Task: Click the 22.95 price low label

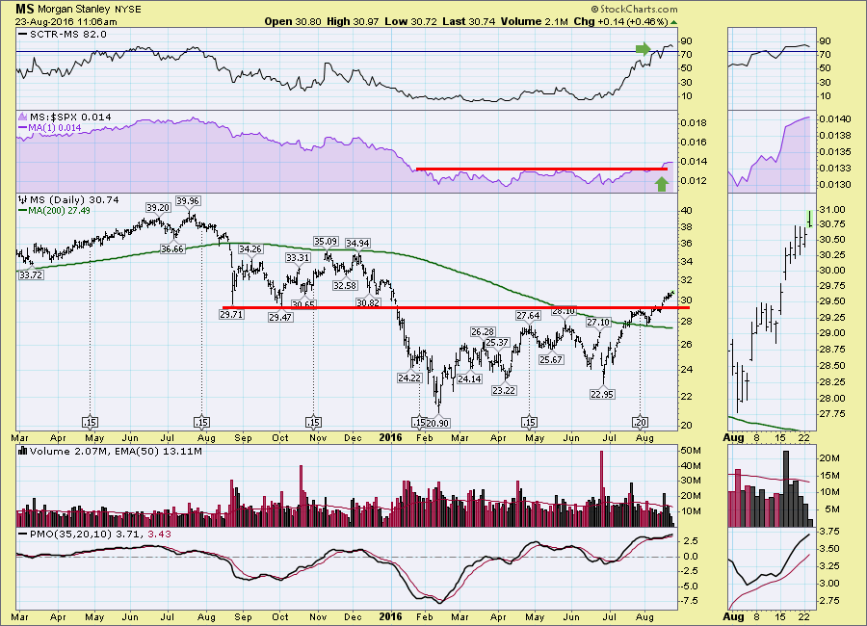Action: (602, 394)
